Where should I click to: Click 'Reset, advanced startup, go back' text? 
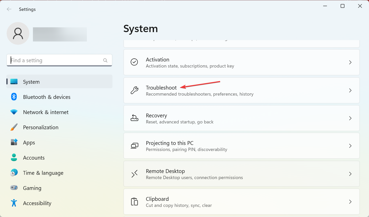point(180,122)
